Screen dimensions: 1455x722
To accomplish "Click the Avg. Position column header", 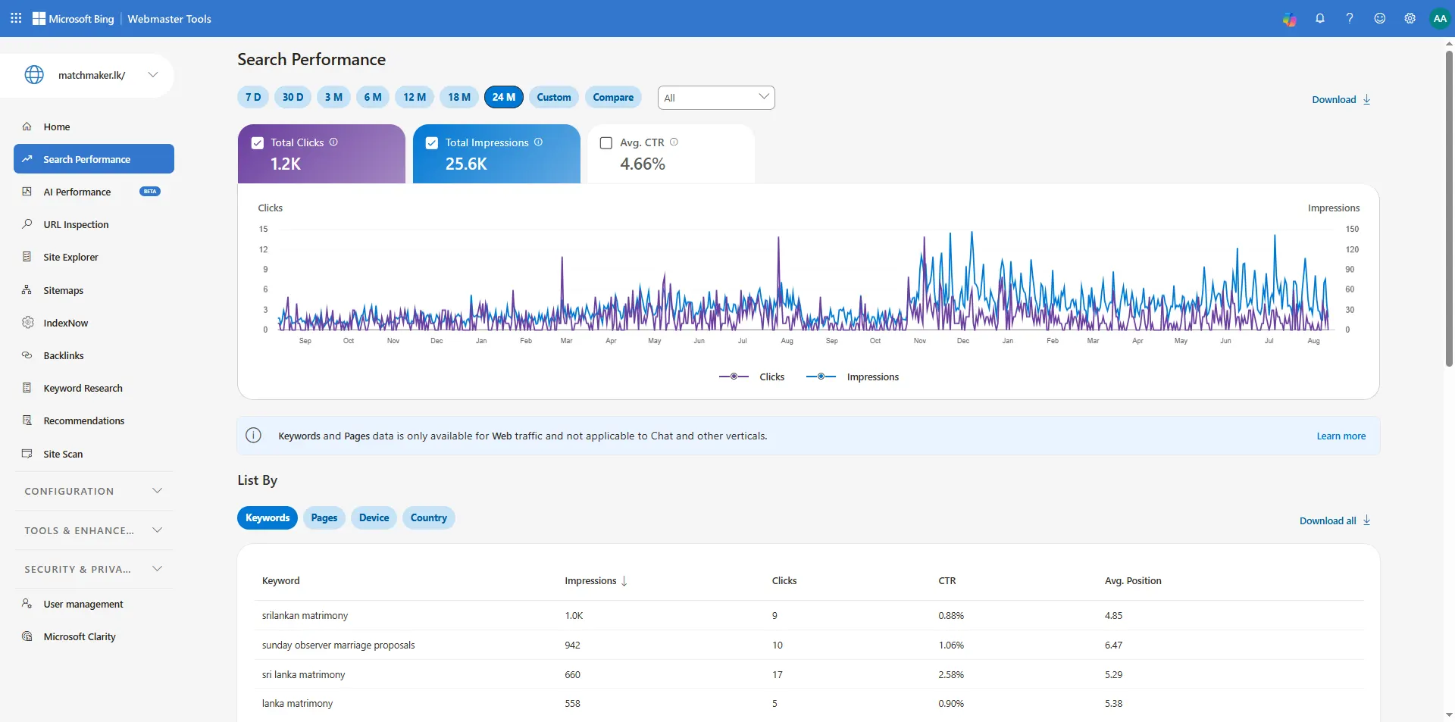I will click(x=1133, y=581).
